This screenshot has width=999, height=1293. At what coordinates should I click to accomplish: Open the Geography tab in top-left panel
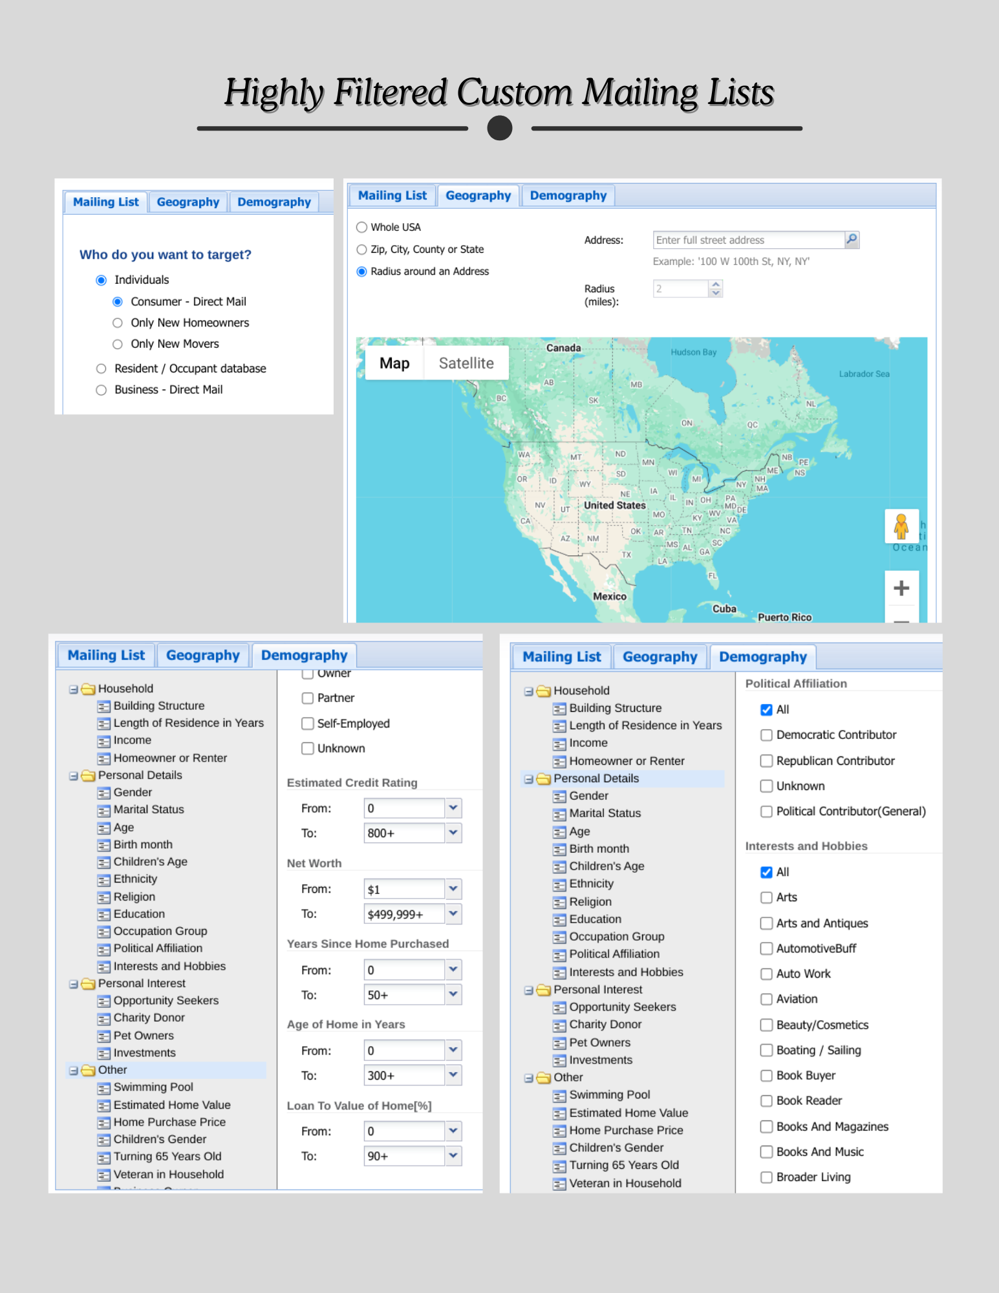(x=188, y=202)
